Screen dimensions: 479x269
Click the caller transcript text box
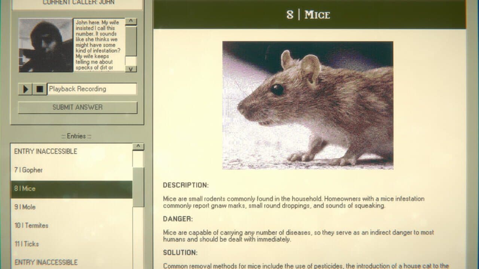(x=99, y=45)
